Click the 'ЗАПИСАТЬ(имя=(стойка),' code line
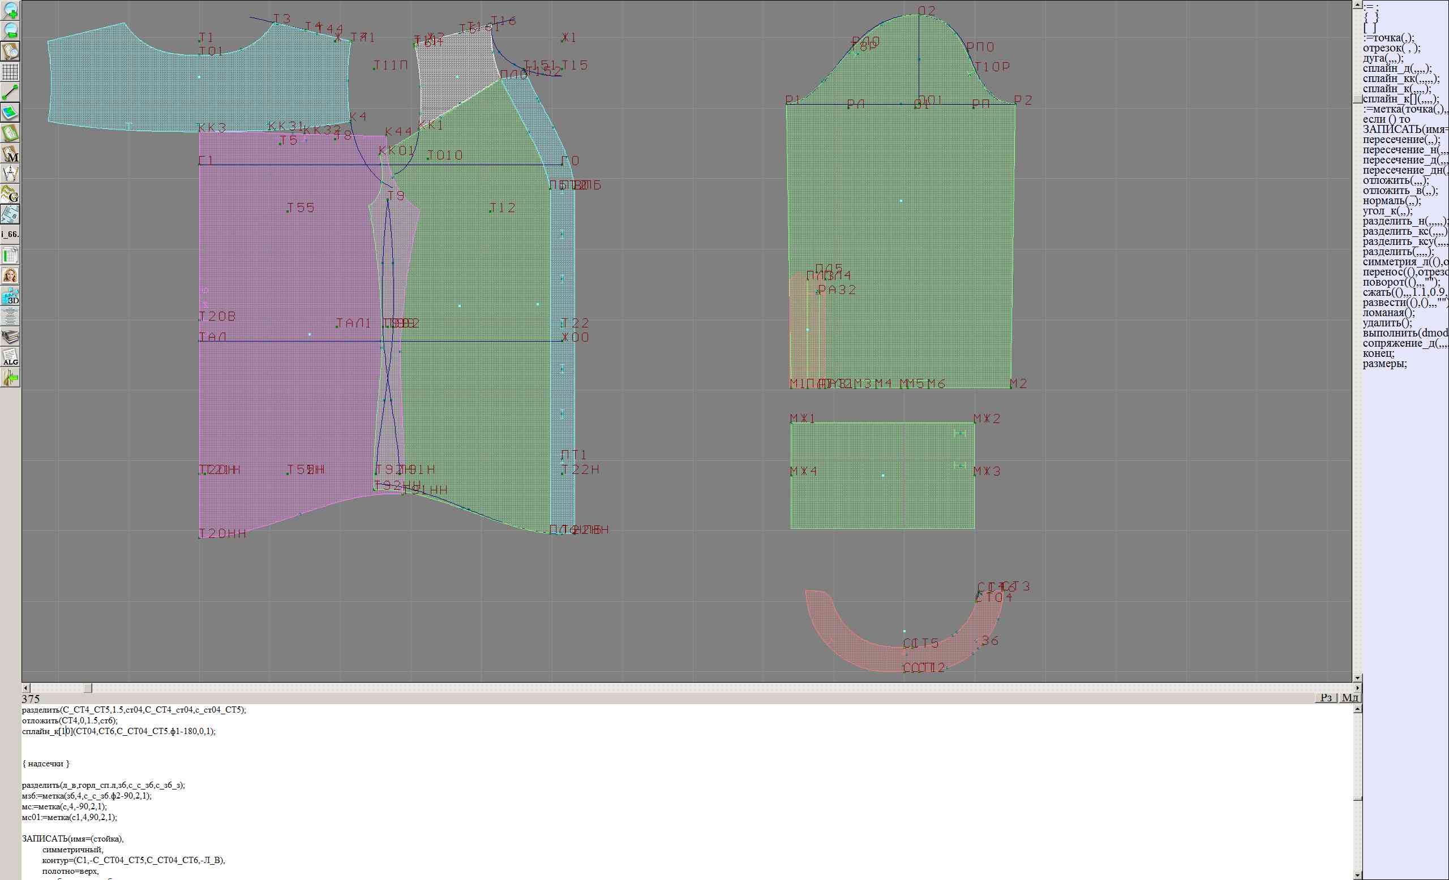The image size is (1449, 880). coord(73,839)
